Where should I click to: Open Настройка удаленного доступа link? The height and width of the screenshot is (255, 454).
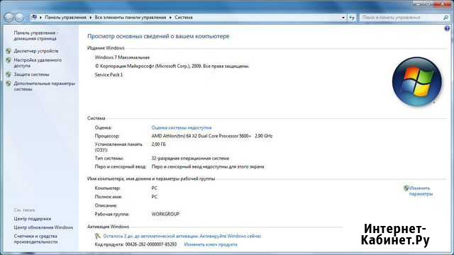pos(38,63)
